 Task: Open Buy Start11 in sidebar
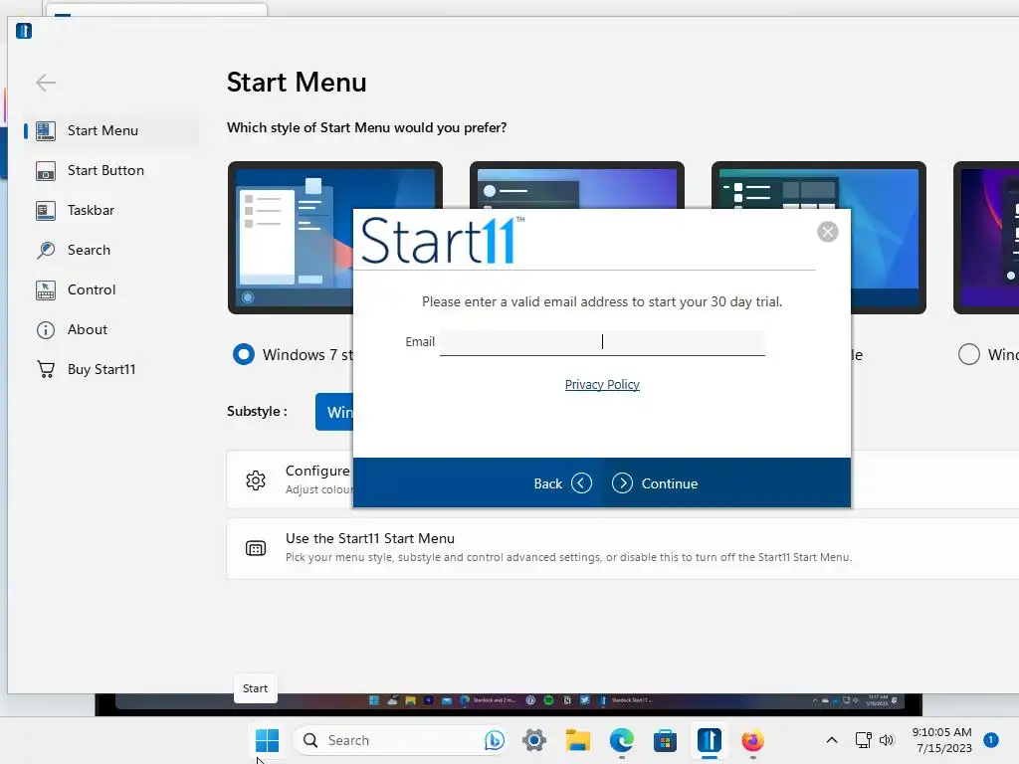110,369
